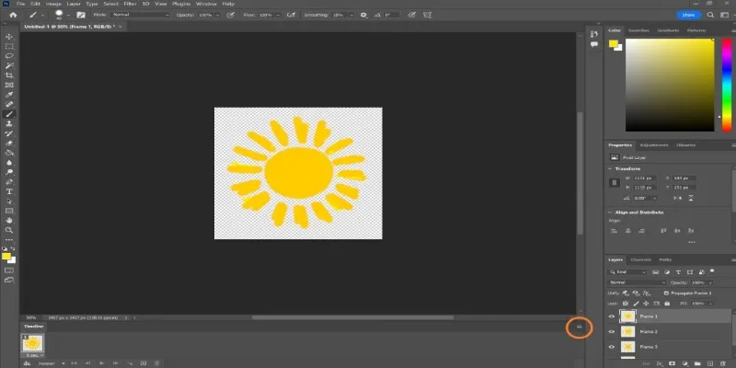Play the animation in Timeline
736x368 pixels.
click(101, 363)
